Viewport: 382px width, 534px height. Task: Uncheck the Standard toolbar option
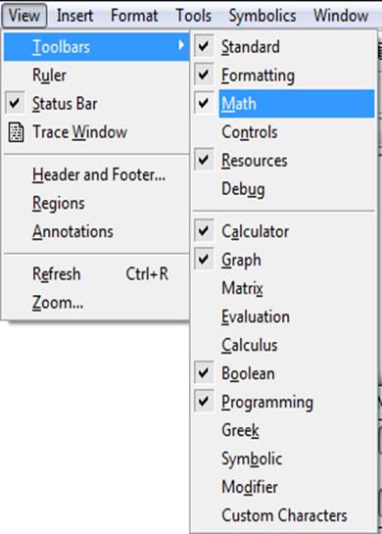(204, 46)
